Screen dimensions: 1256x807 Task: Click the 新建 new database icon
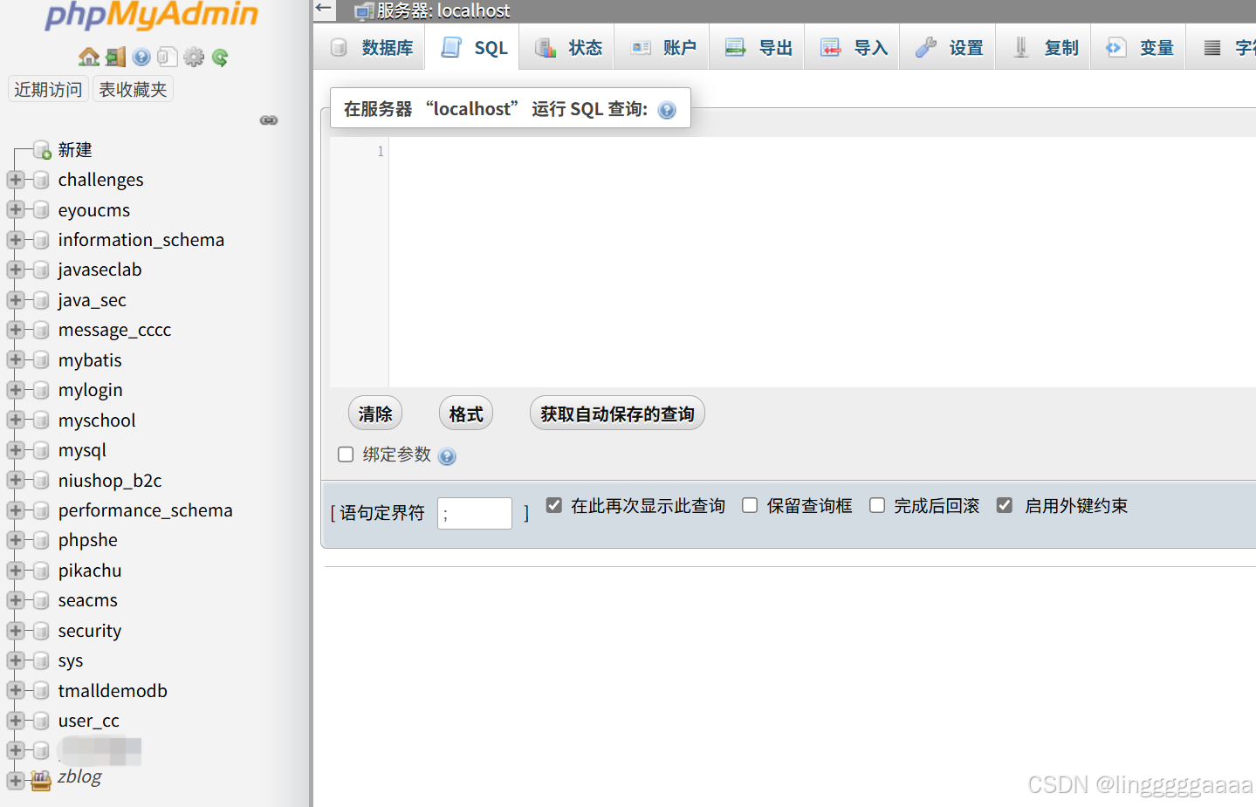tap(41, 150)
